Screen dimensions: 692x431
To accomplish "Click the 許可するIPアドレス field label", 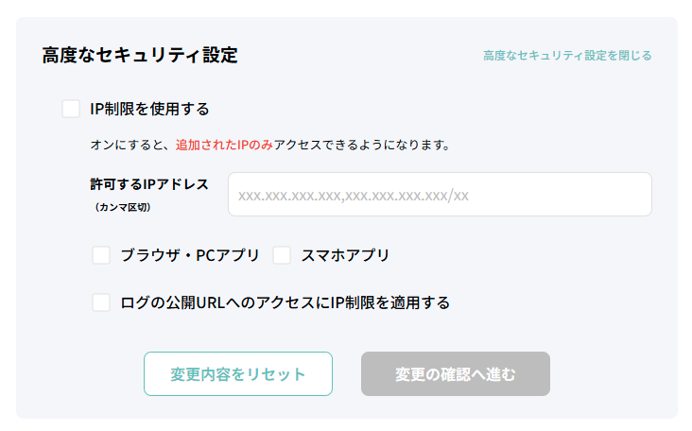I will coord(149,184).
